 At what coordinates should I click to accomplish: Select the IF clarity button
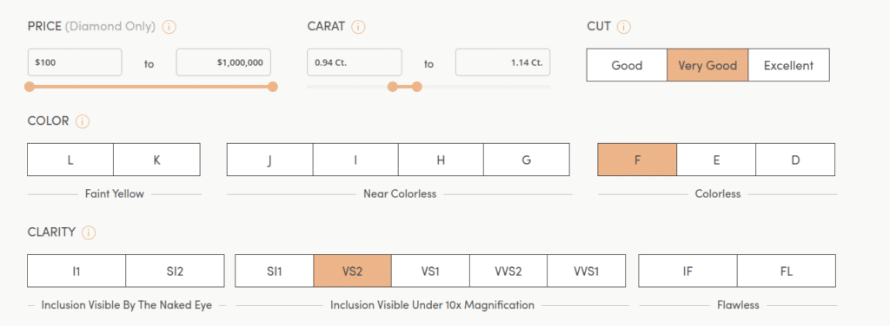coord(688,271)
